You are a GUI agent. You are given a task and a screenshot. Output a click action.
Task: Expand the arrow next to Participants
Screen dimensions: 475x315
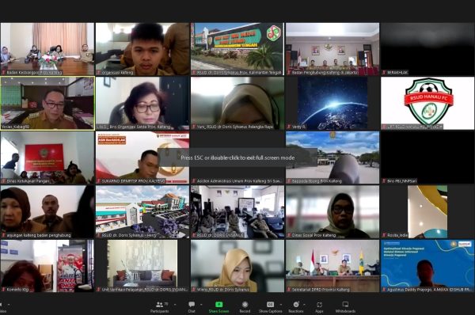[175, 305]
